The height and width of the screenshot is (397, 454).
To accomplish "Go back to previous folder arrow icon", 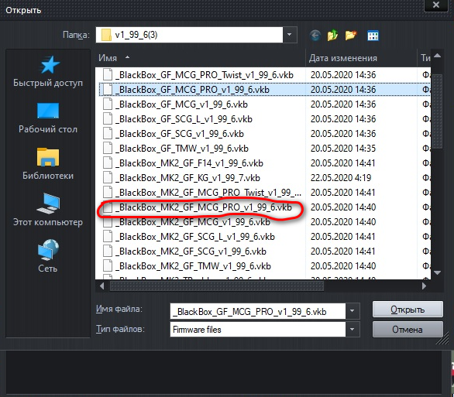I will [315, 36].
